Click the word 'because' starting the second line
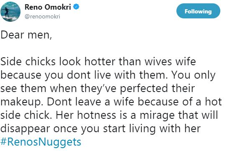Viewport: 227px width, 151px height. point(21,75)
